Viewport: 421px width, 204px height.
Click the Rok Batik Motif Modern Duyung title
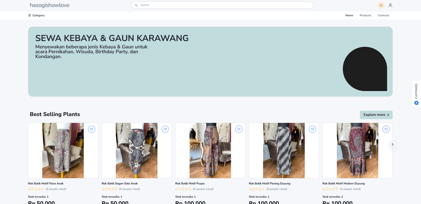click(x=343, y=184)
